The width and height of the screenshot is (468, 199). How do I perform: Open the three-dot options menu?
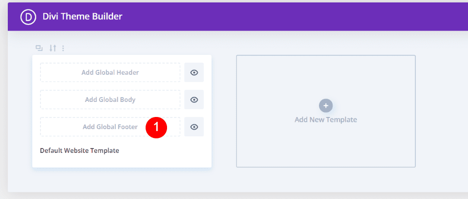63,48
